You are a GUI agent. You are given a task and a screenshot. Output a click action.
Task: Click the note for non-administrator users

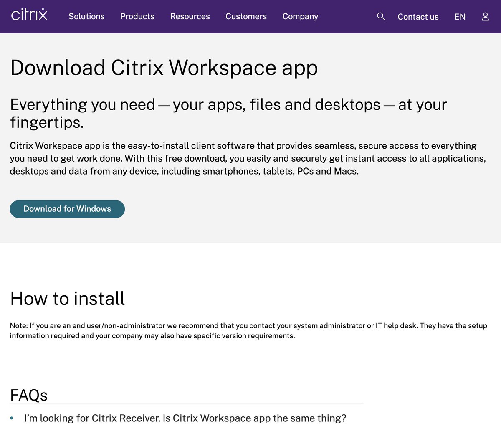click(248, 330)
